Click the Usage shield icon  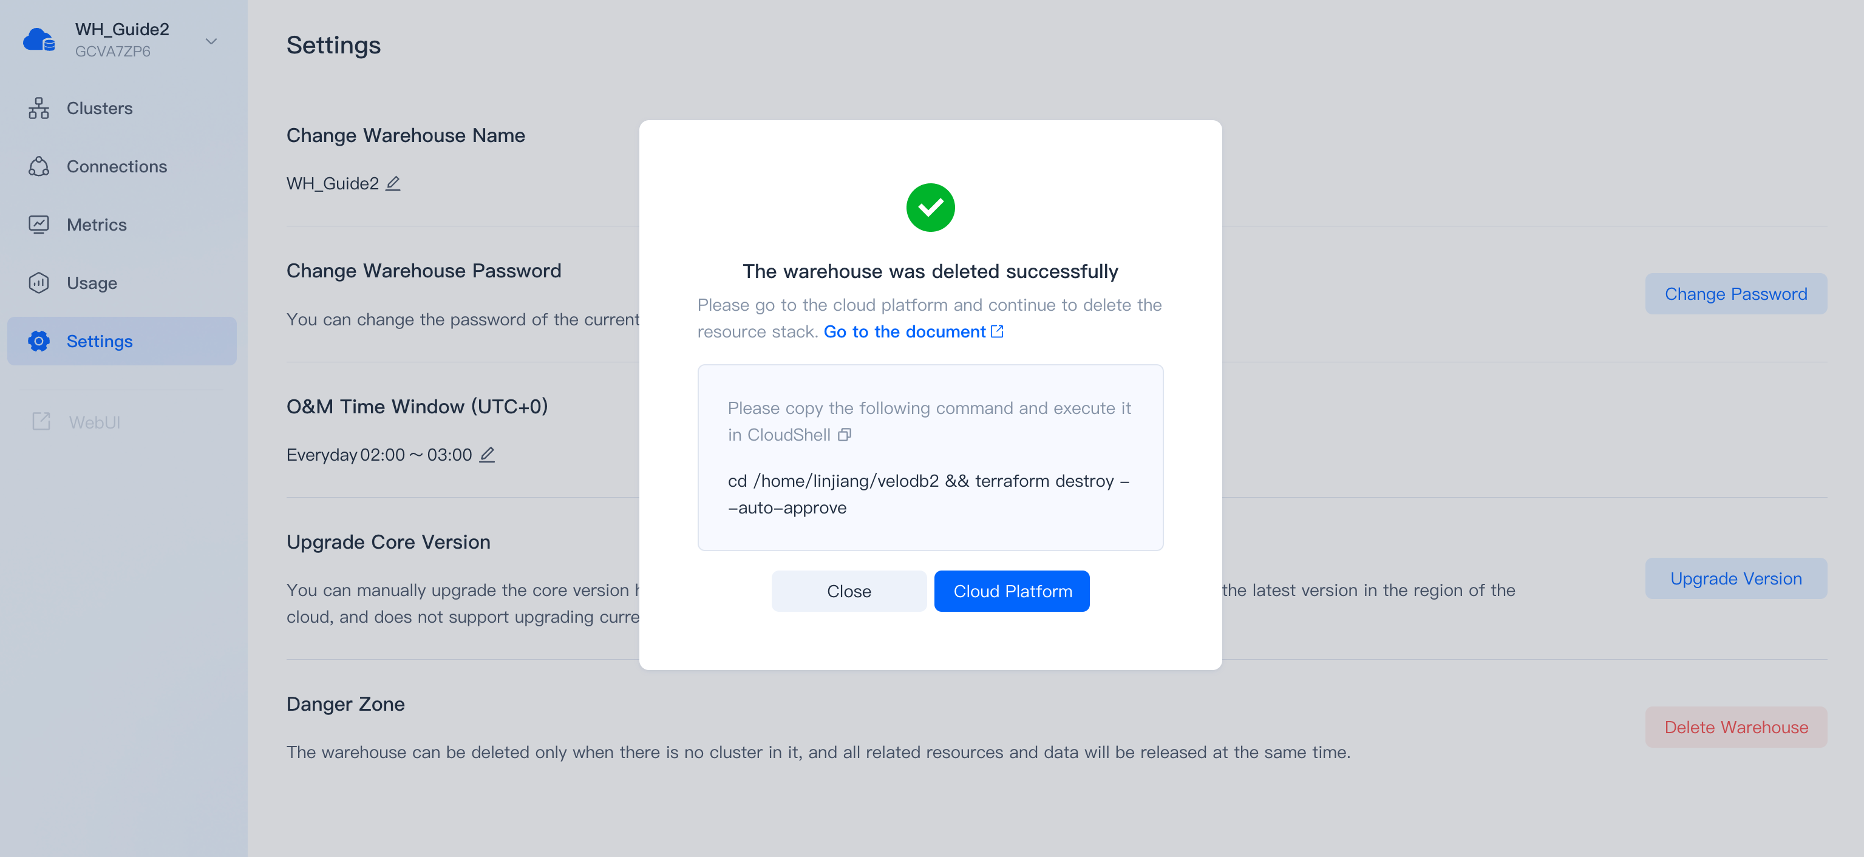pos(39,283)
